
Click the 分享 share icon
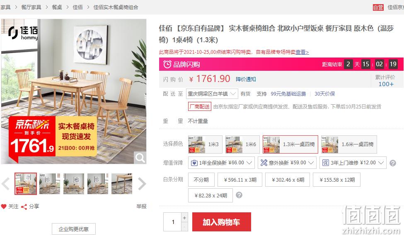tap(24, 207)
